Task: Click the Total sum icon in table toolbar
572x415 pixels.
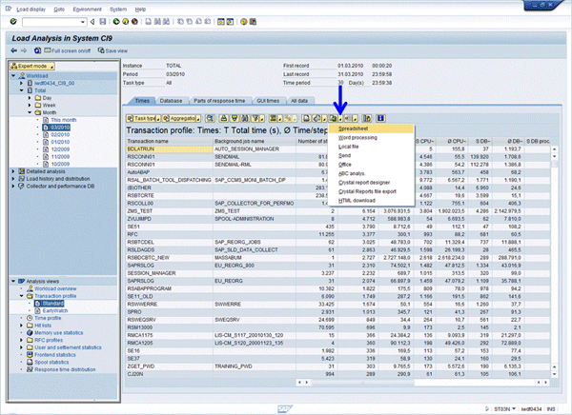Action: (273, 118)
